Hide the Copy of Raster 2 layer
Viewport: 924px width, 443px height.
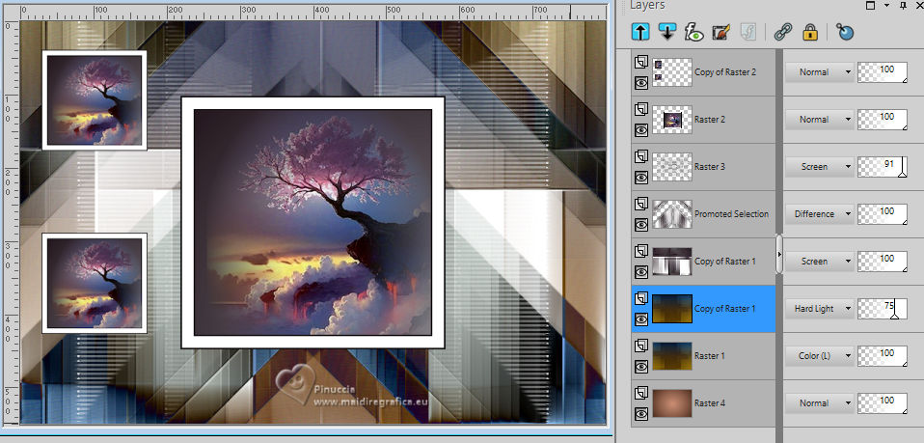pos(641,83)
